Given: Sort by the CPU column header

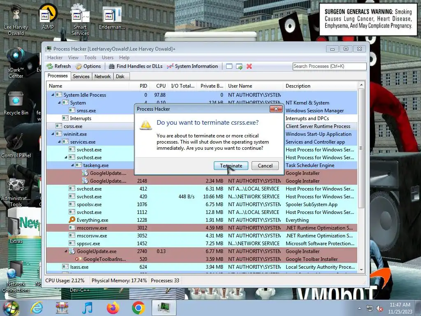Looking at the screenshot, I should tap(159, 86).
